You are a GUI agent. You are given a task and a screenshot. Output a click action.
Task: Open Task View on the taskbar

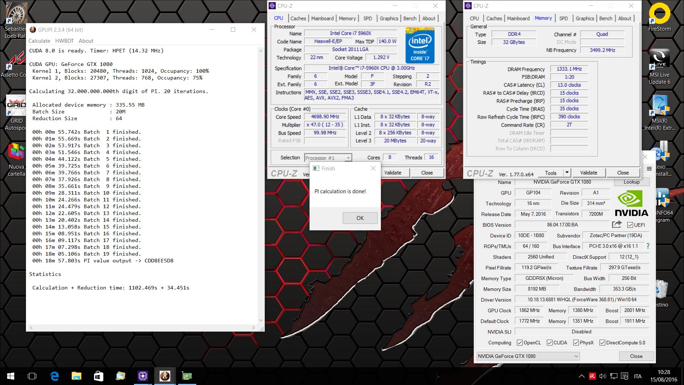point(32,376)
